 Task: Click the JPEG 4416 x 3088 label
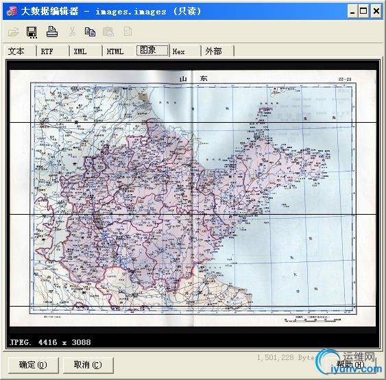(50, 342)
